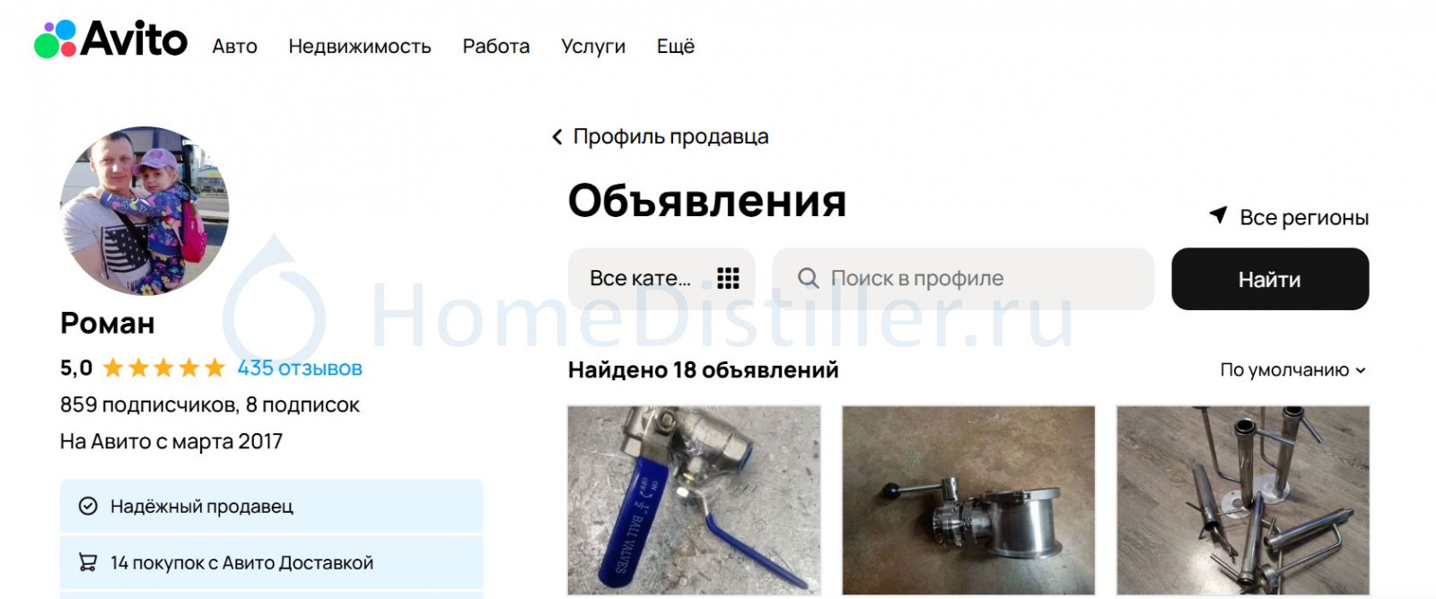Open the 435 отзывов reviews link
Screen dimensions: 1436x599
(x=300, y=369)
